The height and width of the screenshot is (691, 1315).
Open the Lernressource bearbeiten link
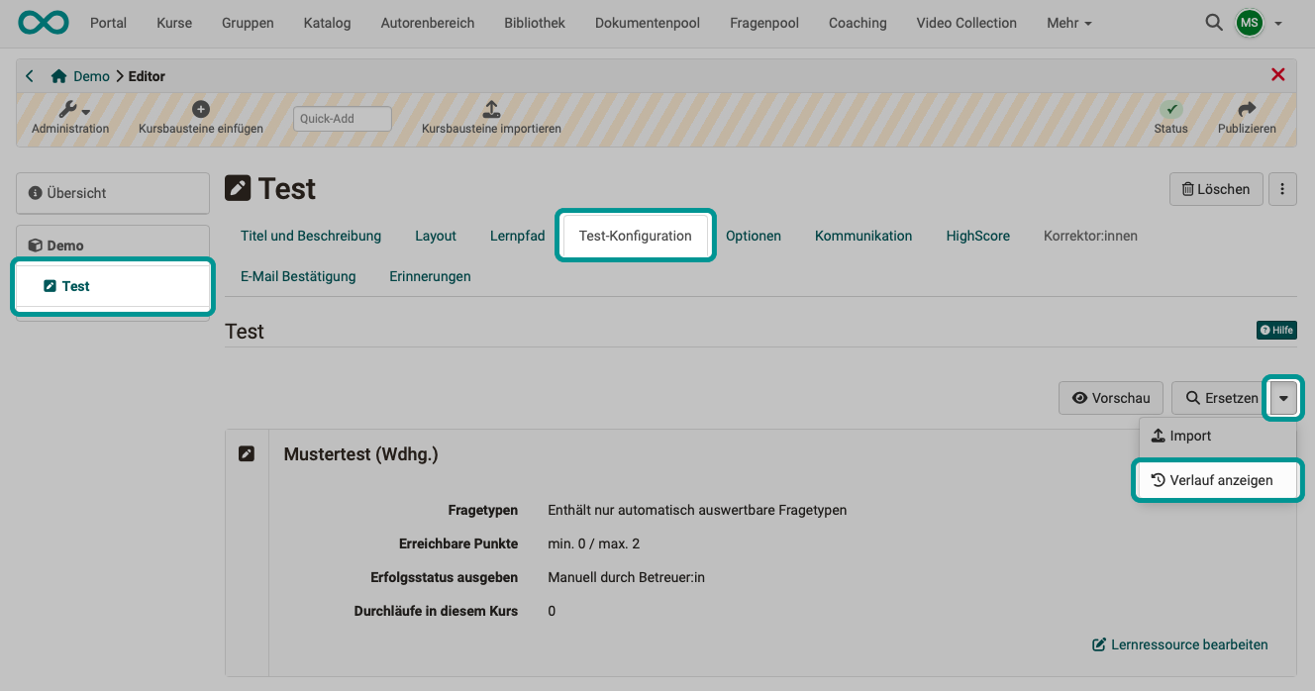[x=1179, y=644]
